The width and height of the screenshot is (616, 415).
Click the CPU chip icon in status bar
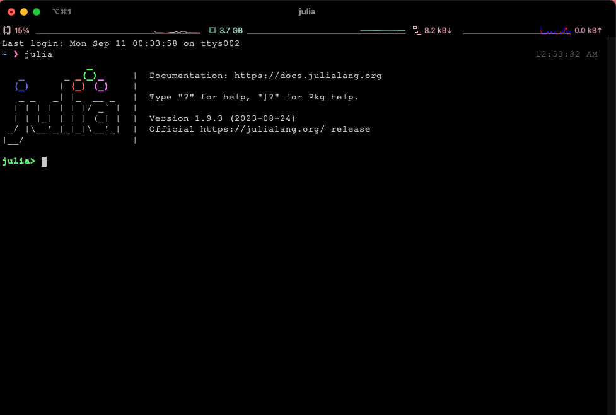[x=7, y=30]
